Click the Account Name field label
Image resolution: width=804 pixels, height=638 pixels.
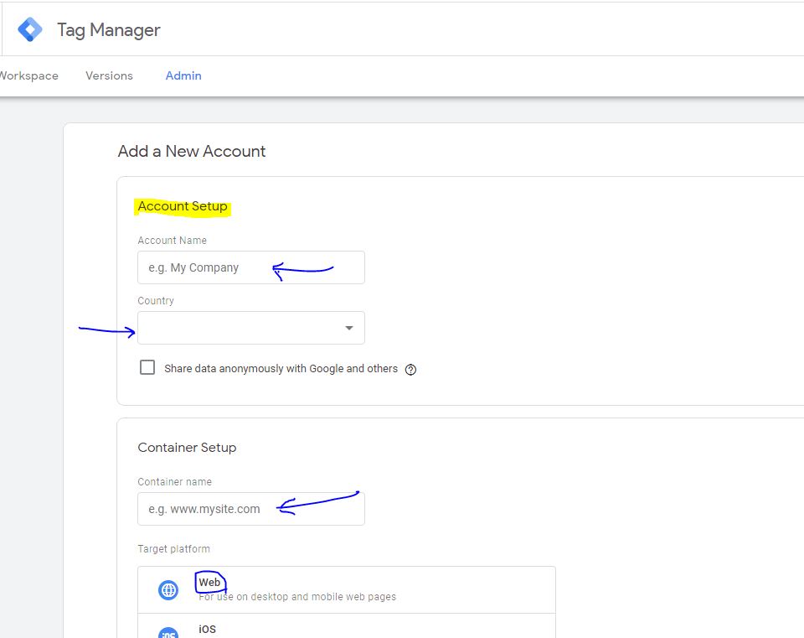tap(173, 241)
